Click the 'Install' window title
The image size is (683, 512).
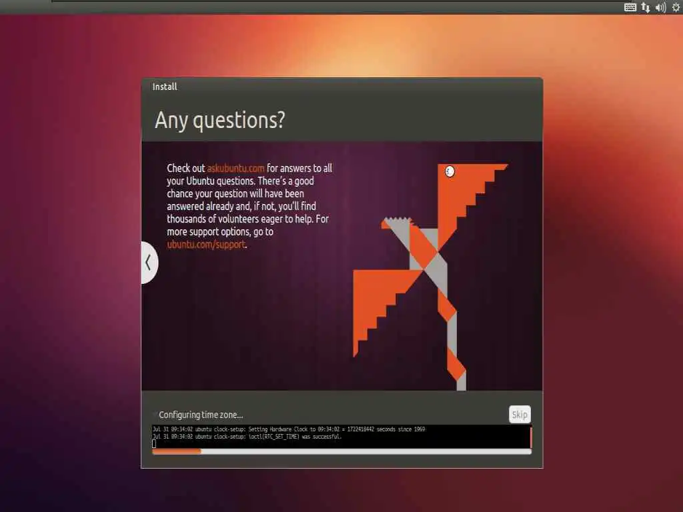(165, 86)
